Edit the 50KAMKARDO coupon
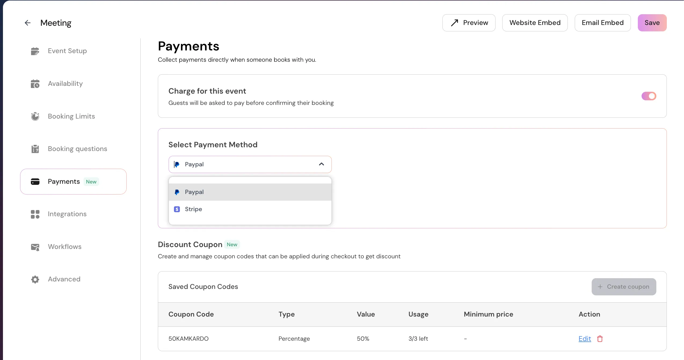The image size is (684, 360). pyautogui.click(x=585, y=339)
